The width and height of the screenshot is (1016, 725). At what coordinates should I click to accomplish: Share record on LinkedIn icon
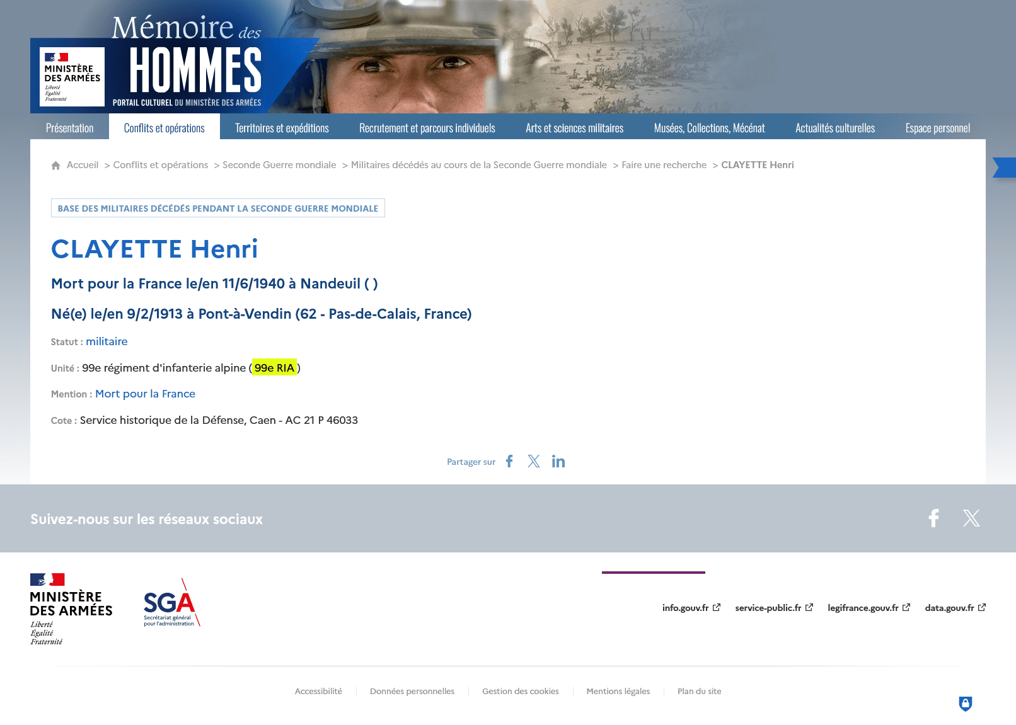click(x=558, y=461)
